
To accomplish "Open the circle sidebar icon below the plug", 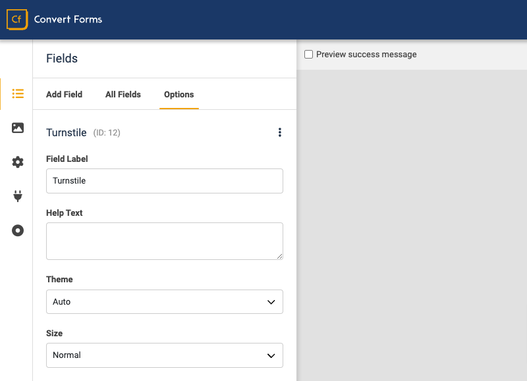I will [x=18, y=230].
